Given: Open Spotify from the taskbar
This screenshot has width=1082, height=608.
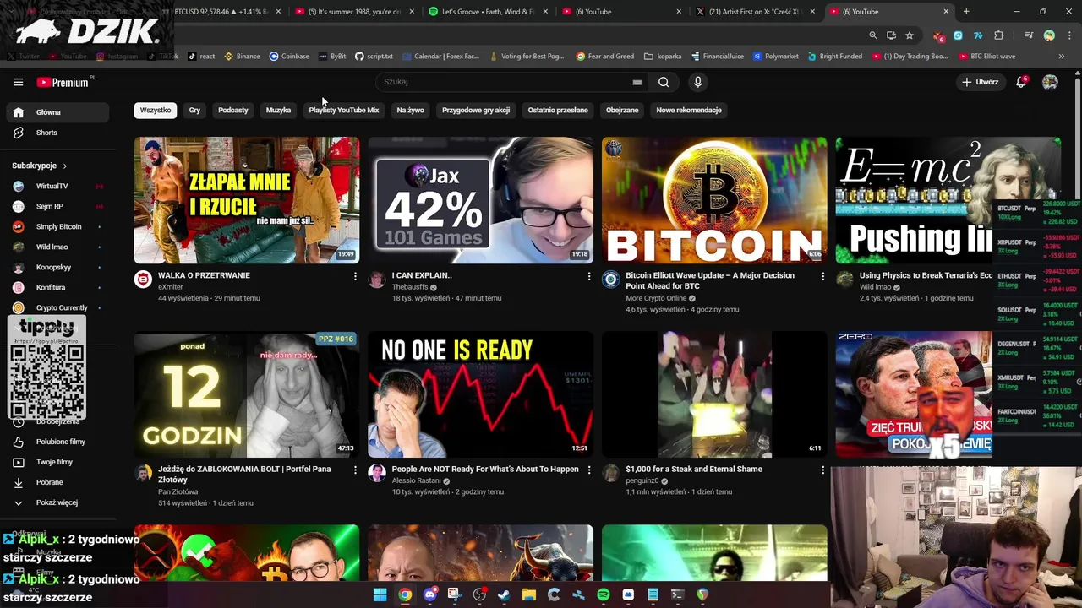Looking at the screenshot, I should [x=603, y=594].
